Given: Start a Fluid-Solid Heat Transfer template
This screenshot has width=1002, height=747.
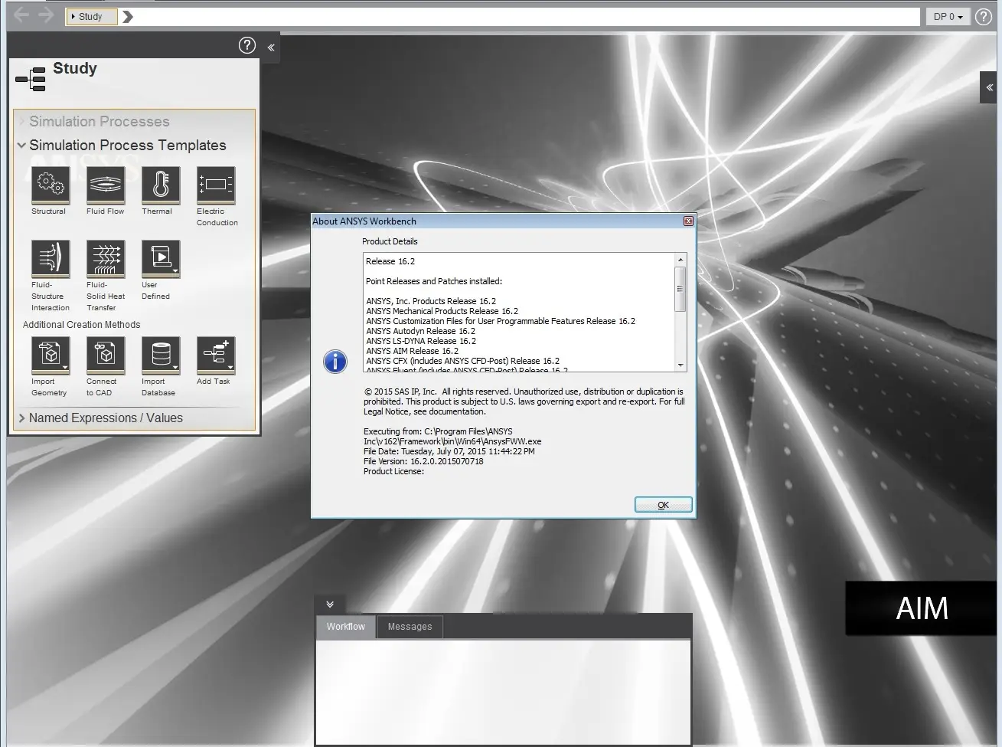Looking at the screenshot, I should 106,258.
